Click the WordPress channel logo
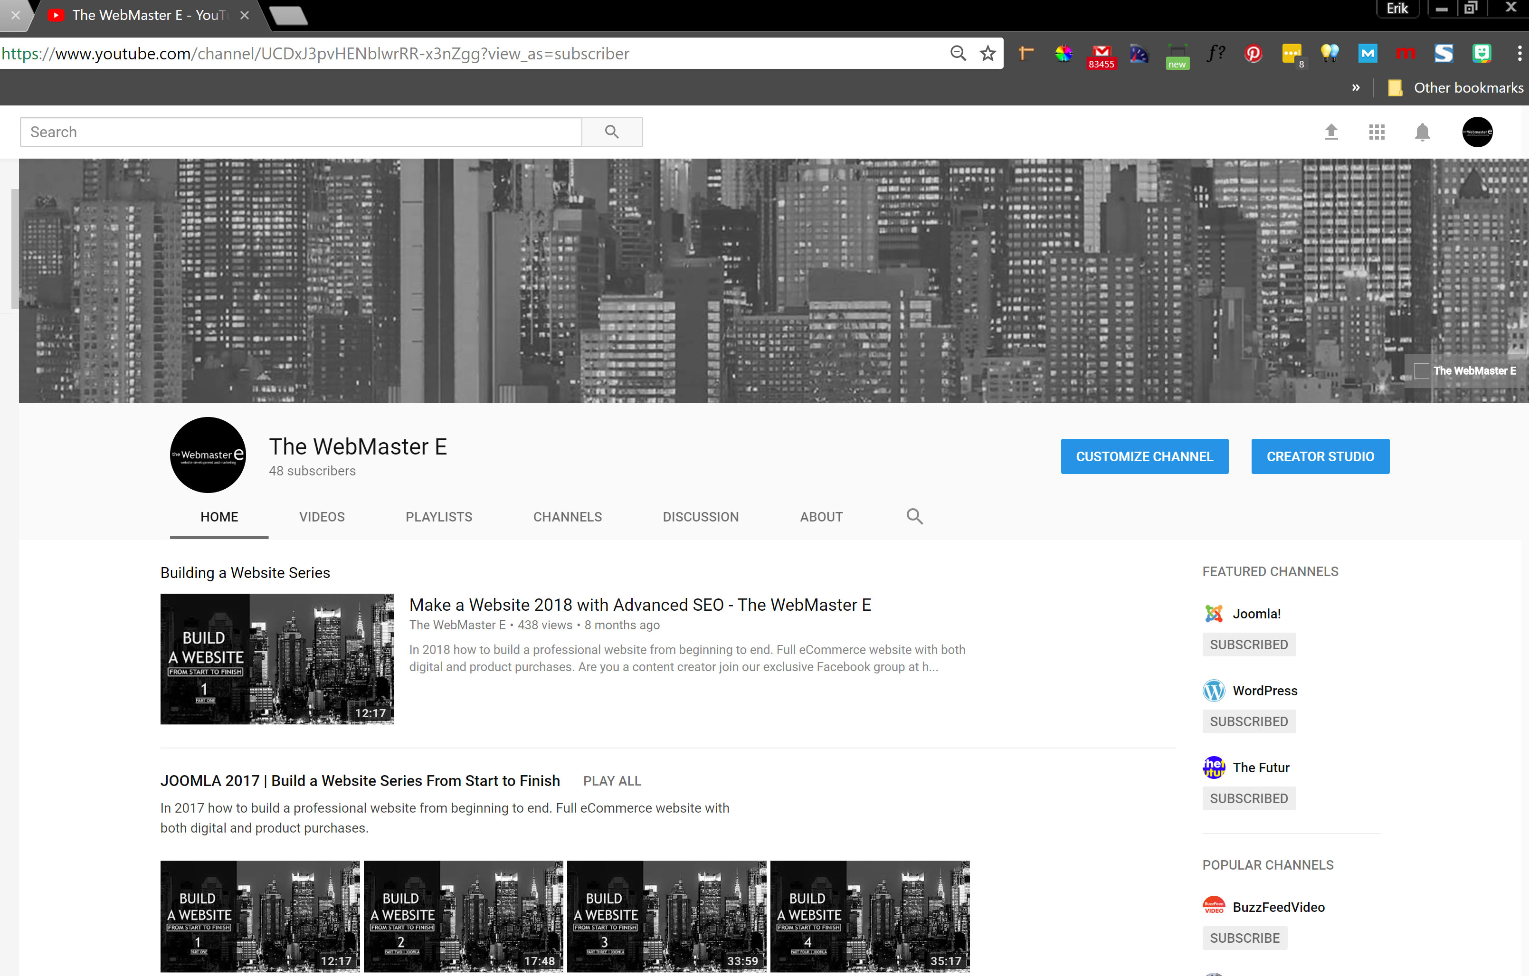Screen dimensions: 1529x976 click(x=1214, y=690)
